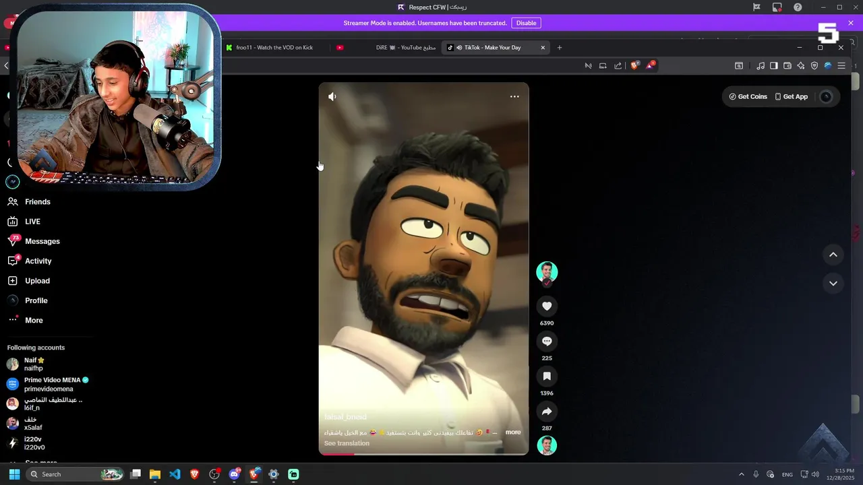Switch ENG input language indicator
This screenshot has width=863, height=485.
pos(787,475)
